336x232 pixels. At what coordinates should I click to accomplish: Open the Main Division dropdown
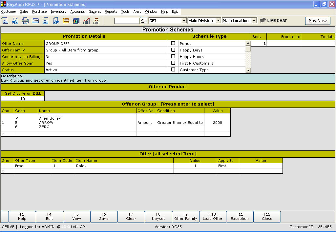click(x=219, y=21)
